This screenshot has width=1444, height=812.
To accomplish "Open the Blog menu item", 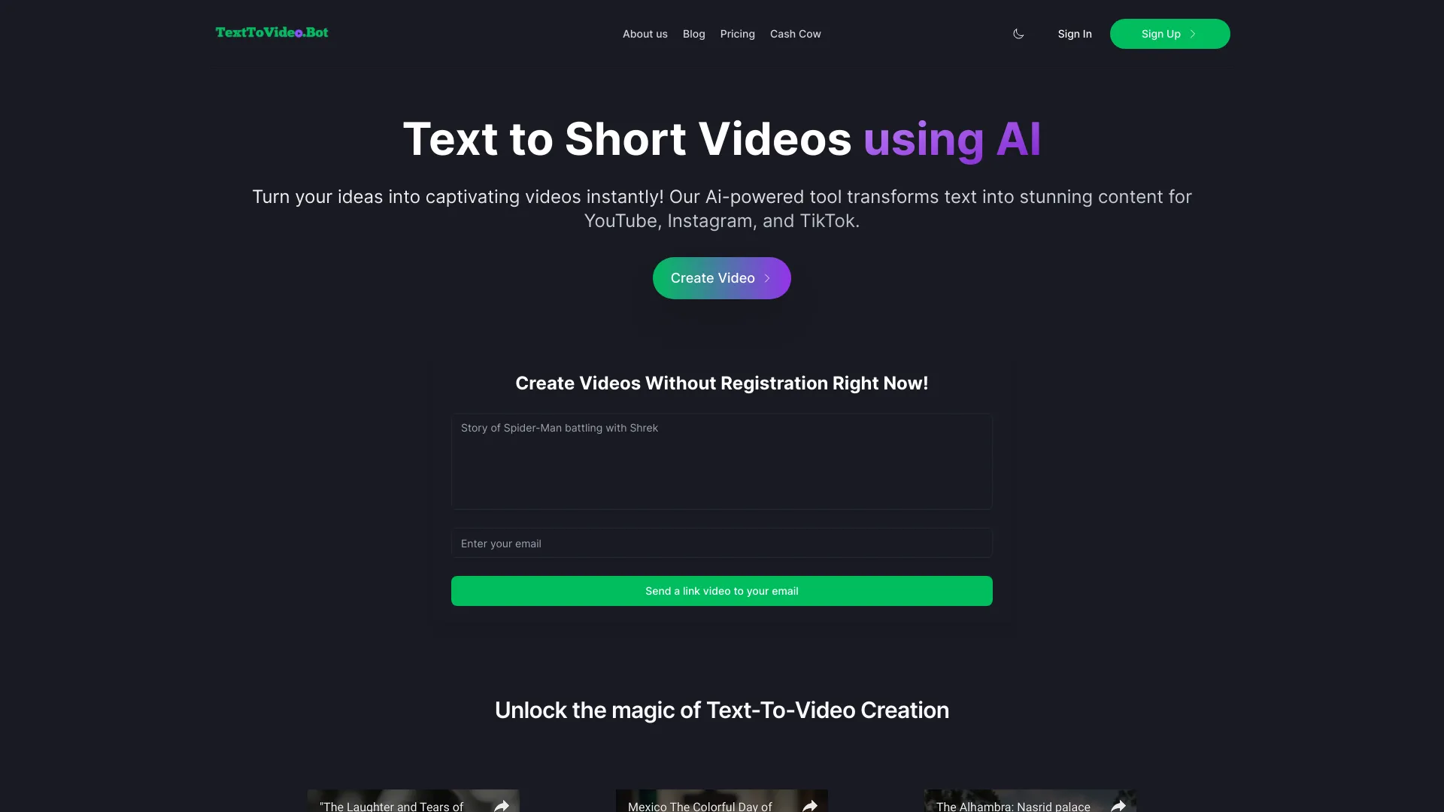I will tap(693, 34).
